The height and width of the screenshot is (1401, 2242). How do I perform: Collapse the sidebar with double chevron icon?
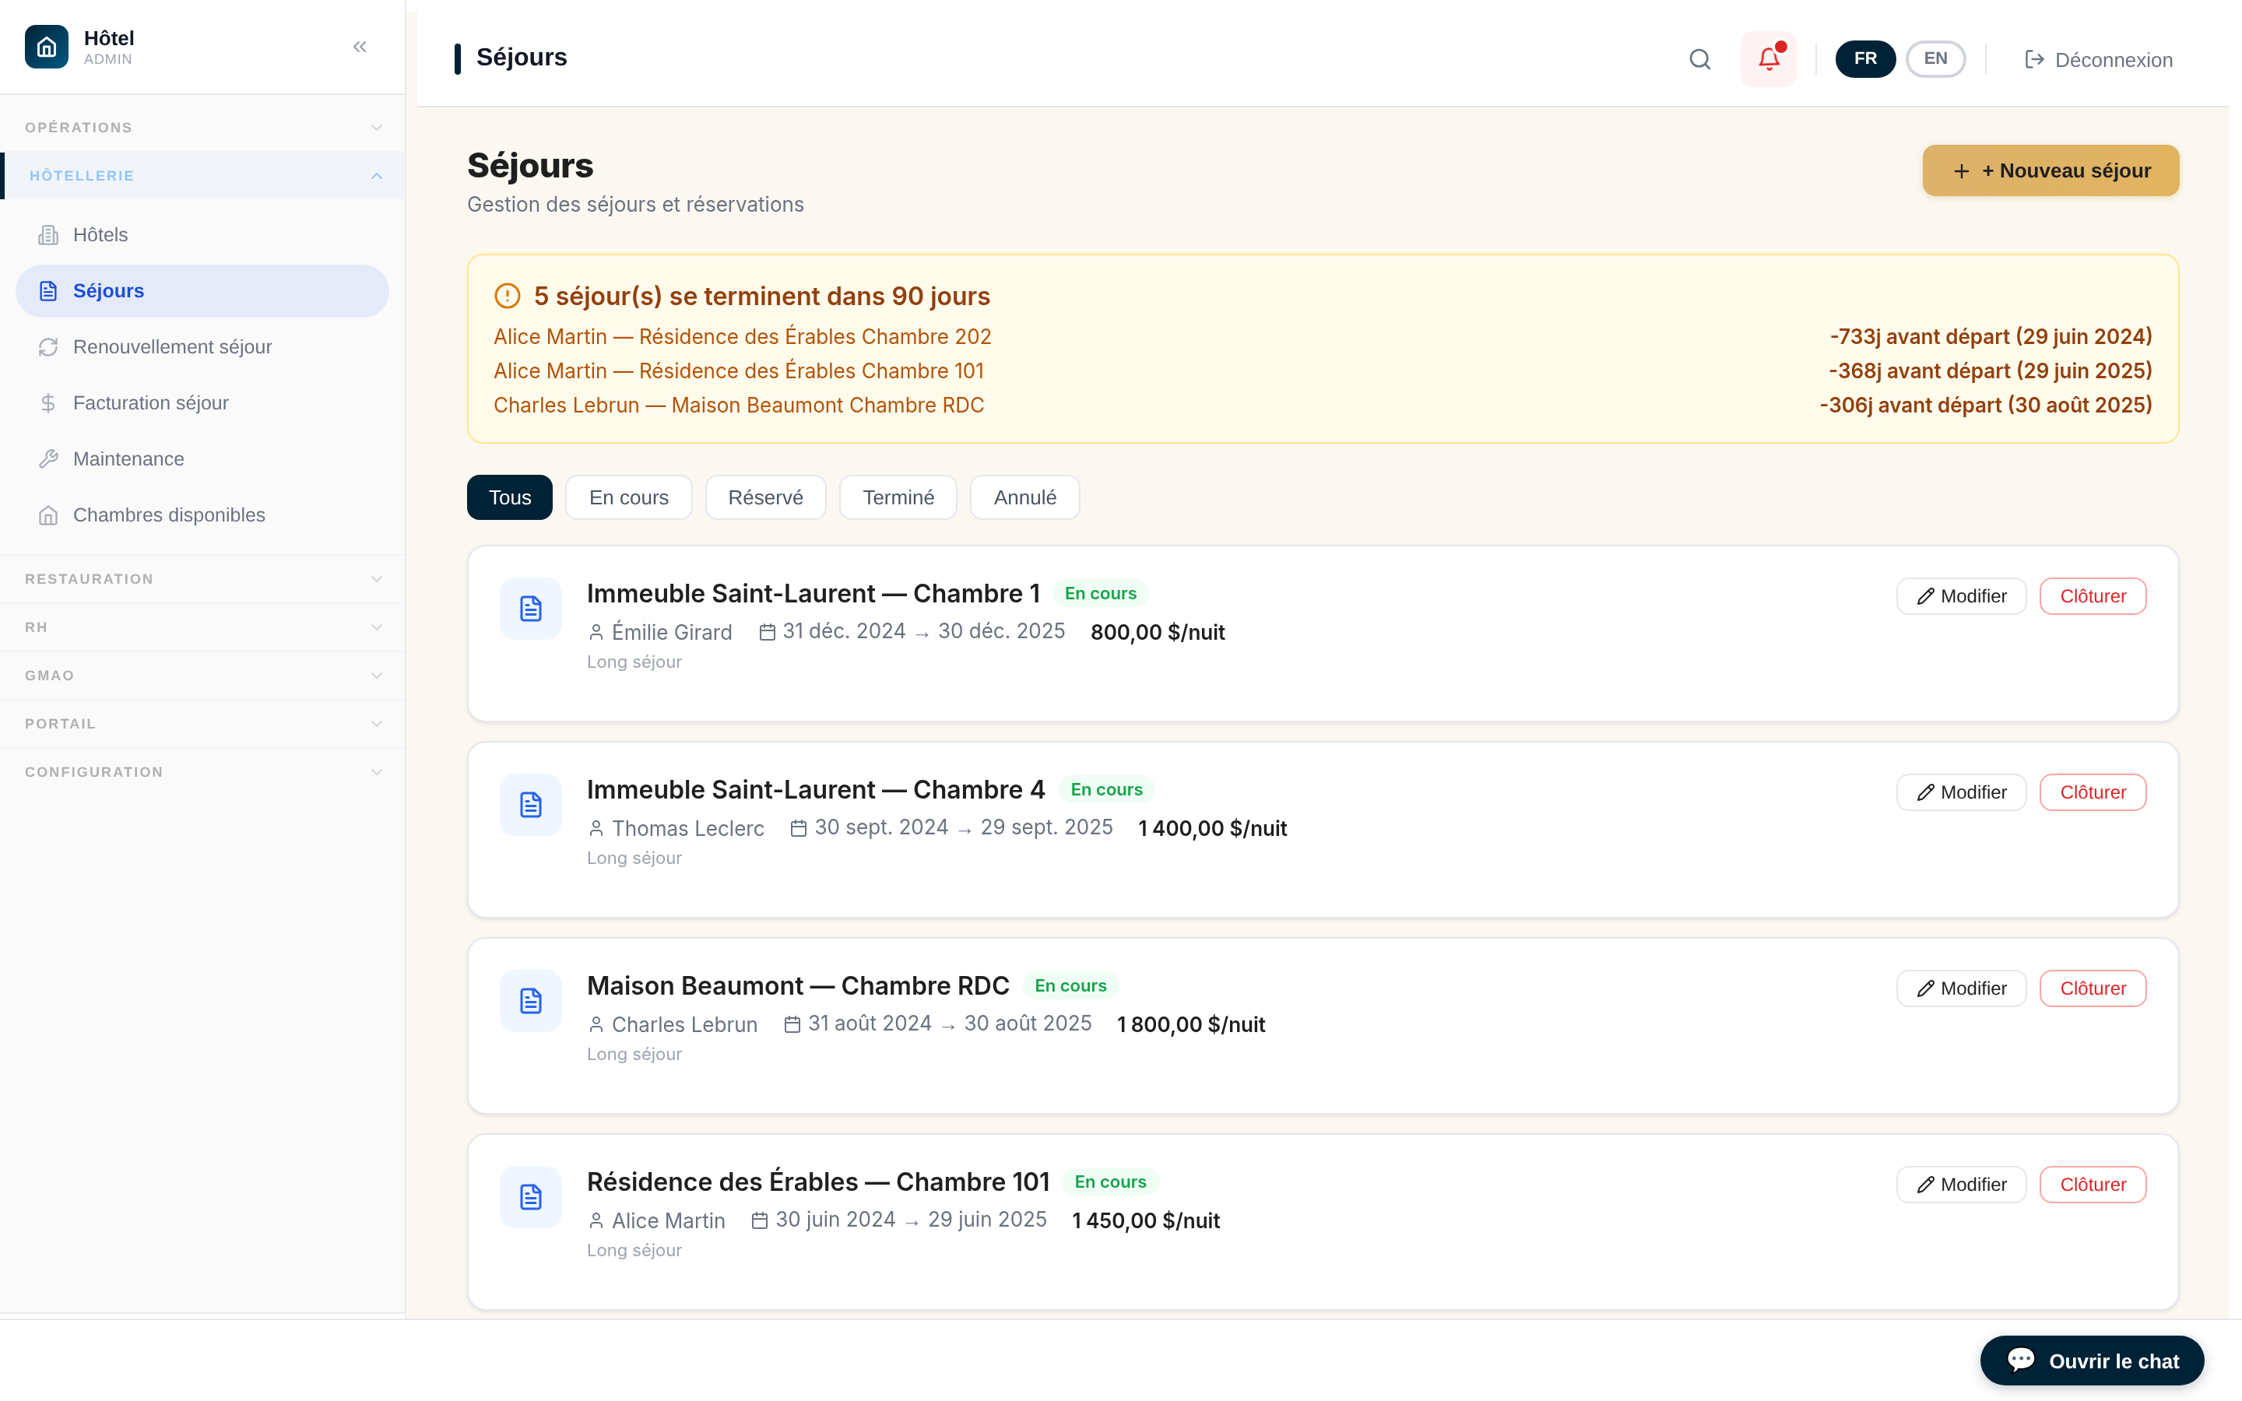click(x=360, y=47)
